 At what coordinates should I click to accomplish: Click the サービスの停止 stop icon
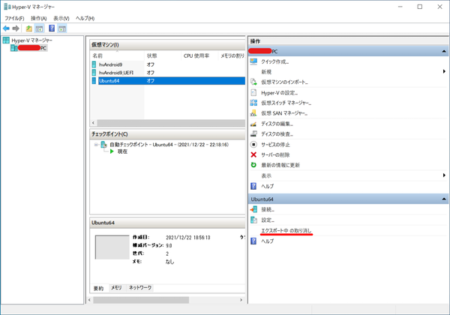[253, 144]
